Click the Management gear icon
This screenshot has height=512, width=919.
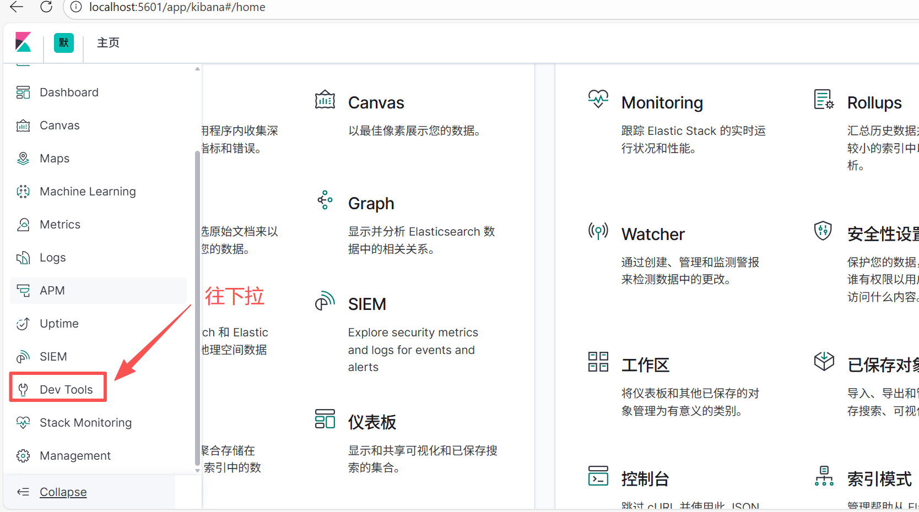(x=23, y=456)
